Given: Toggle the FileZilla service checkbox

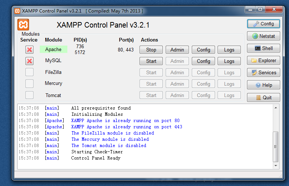Looking at the screenshot, I should click(x=29, y=72).
